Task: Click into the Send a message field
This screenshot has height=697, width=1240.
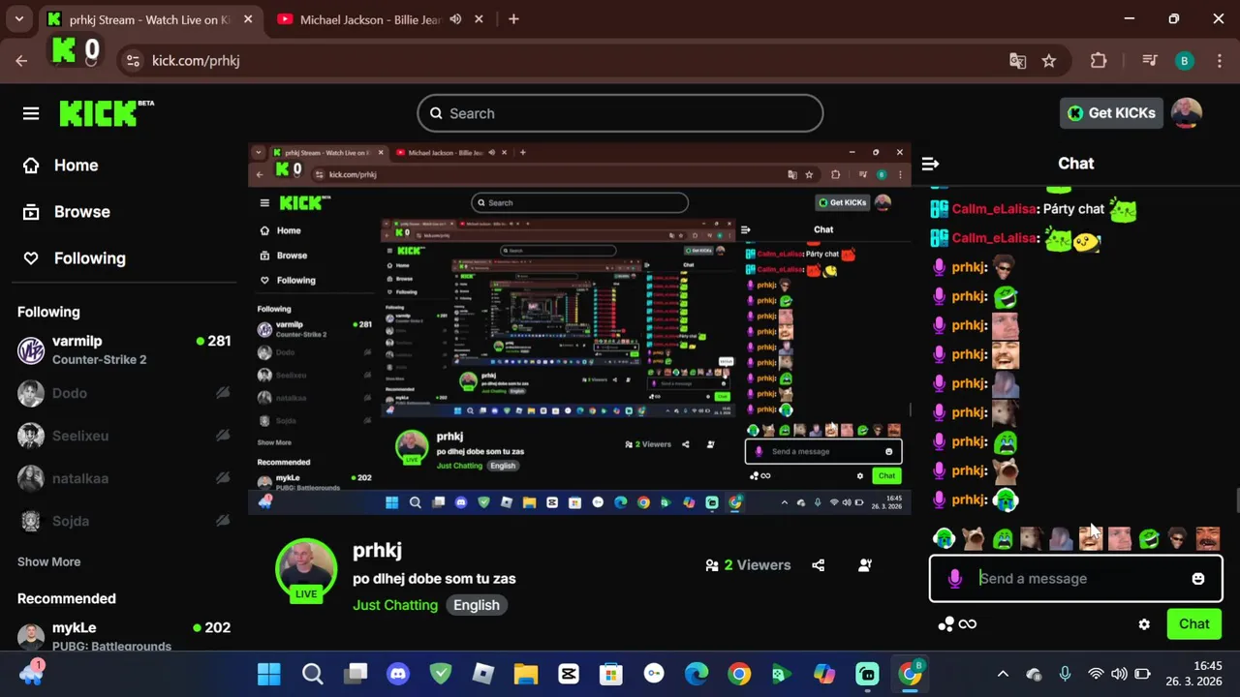Action: coord(1075,579)
